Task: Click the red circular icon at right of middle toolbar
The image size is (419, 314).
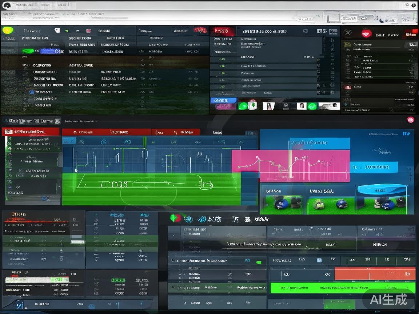Action: tap(411, 120)
